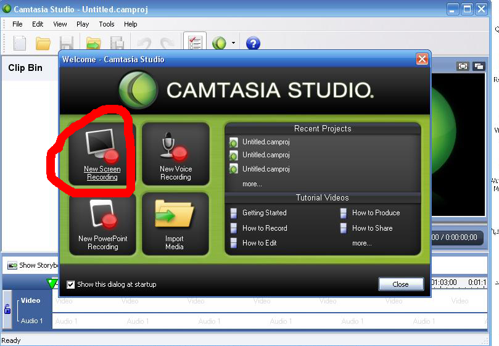Image resolution: width=499 pixels, height=346 pixels.
Task: Open second Untitled.camproj recent project
Action: click(x=266, y=155)
